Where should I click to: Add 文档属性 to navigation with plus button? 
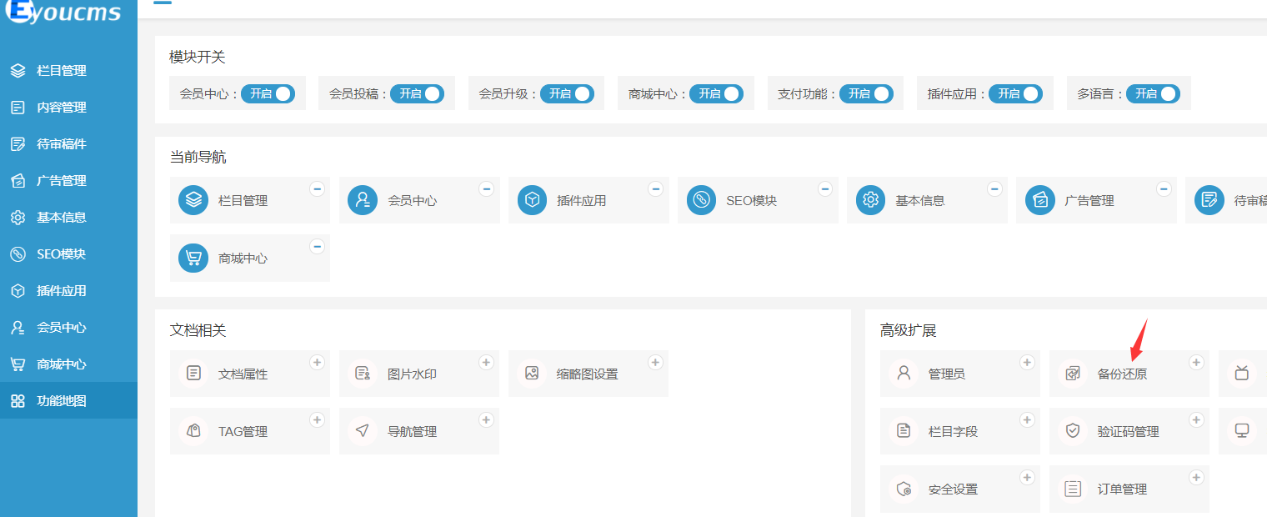[317, 363]
